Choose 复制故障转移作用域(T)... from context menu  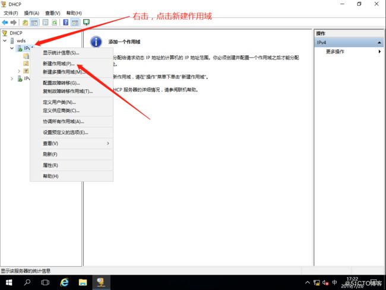(x=72, y=91)
